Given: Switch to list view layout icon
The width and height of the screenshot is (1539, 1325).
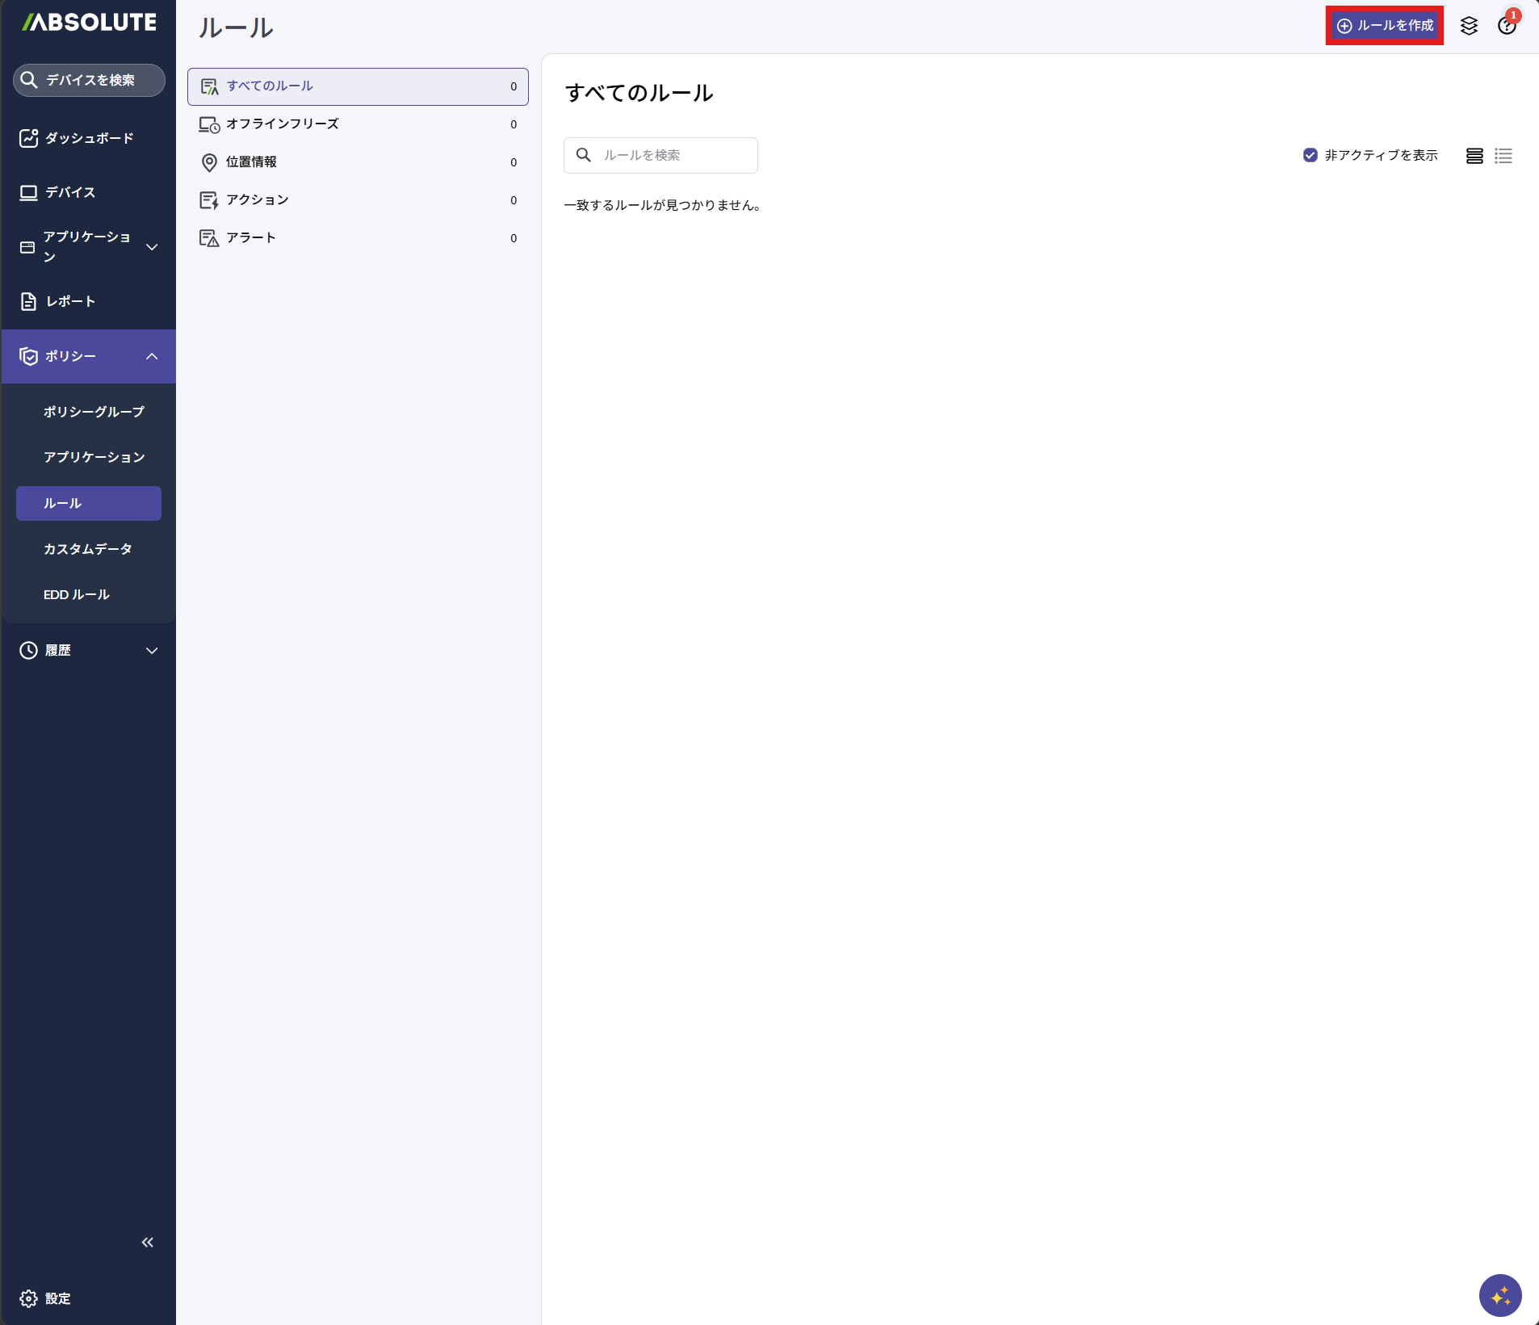Looking at the screenshot, I should click(x=1503, y=156).
